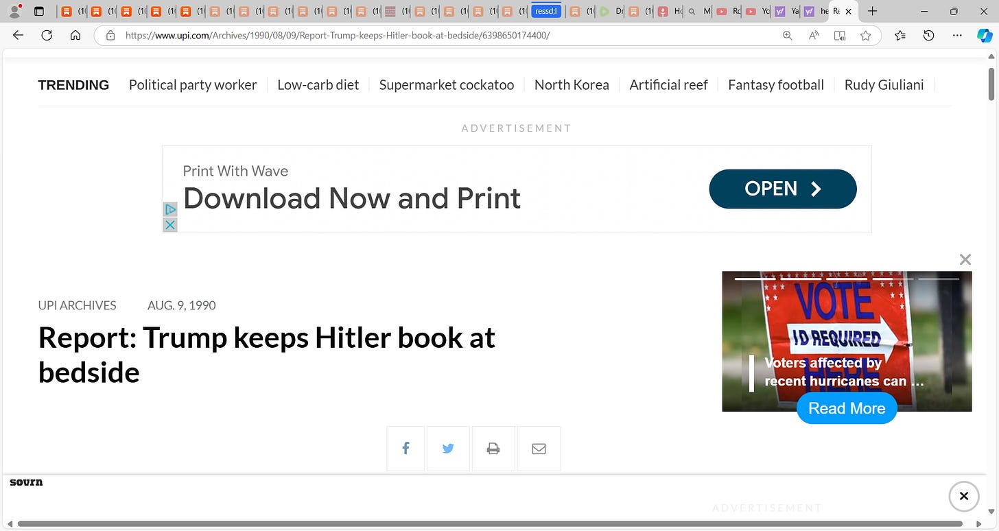The width and height of the screenshot is (999, 531).
Task: Click the article headline 'Report: Trump keeps Hitler book'
Action: [267, 355]
